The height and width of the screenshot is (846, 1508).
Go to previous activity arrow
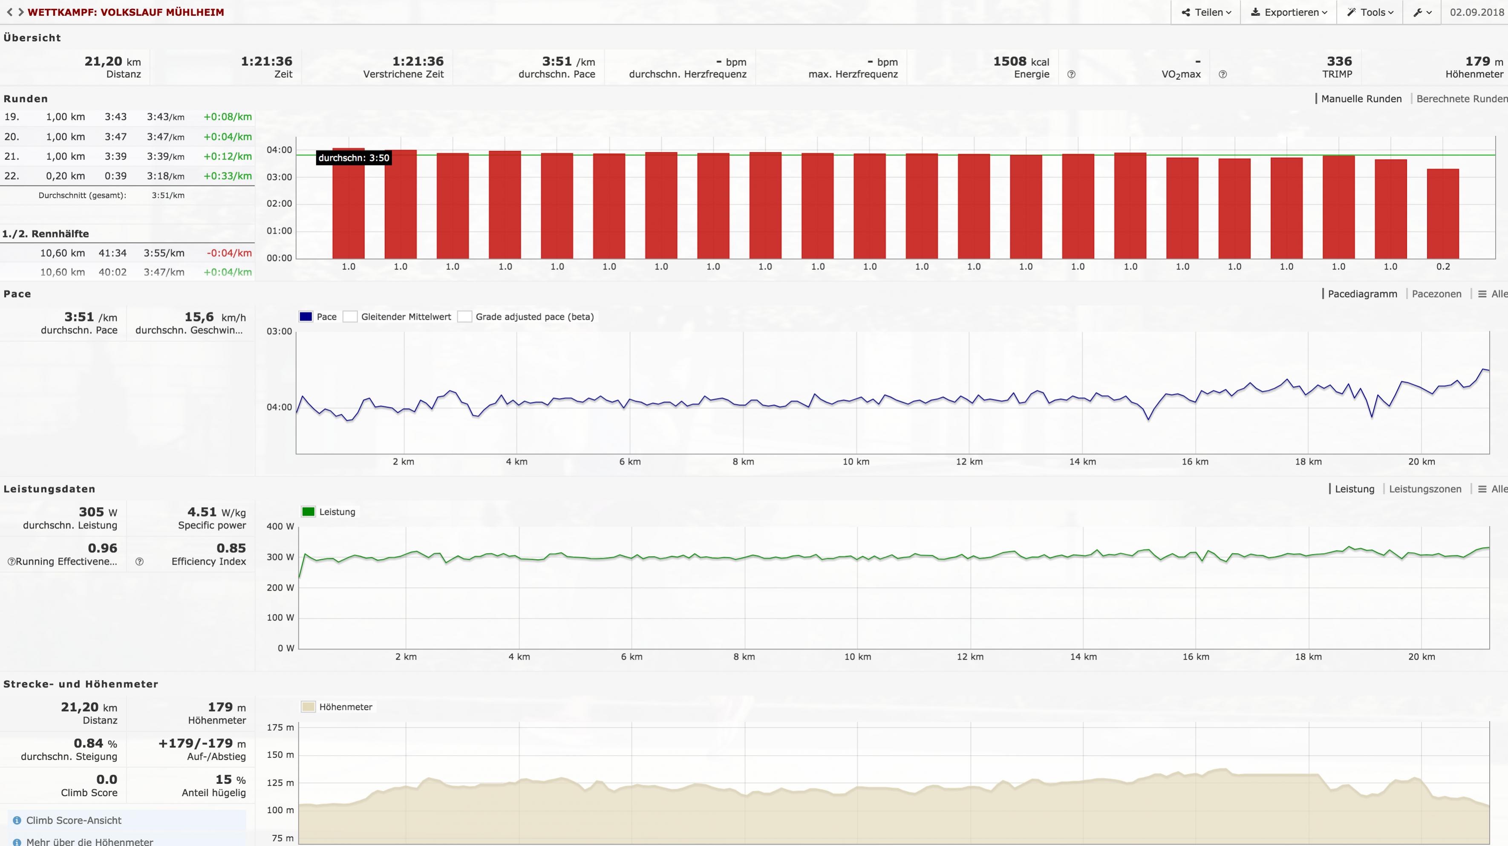pos(9,12)
